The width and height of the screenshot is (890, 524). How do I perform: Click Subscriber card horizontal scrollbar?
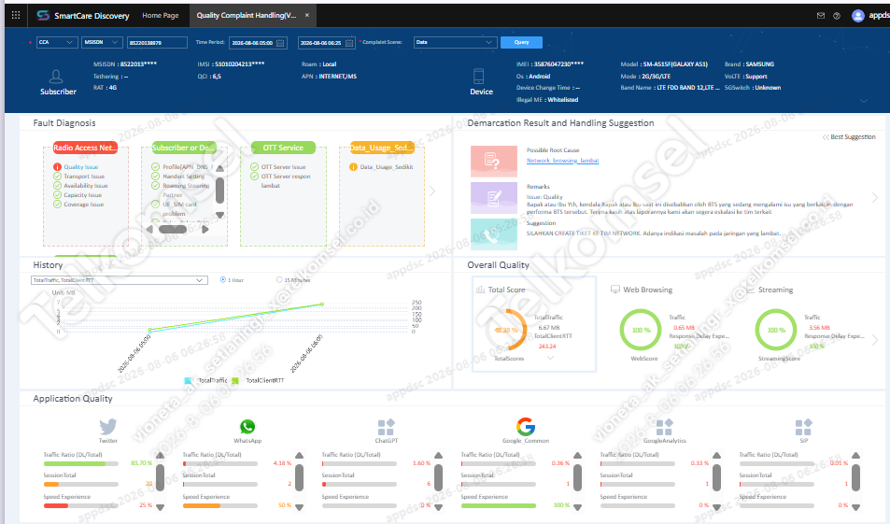173,230
